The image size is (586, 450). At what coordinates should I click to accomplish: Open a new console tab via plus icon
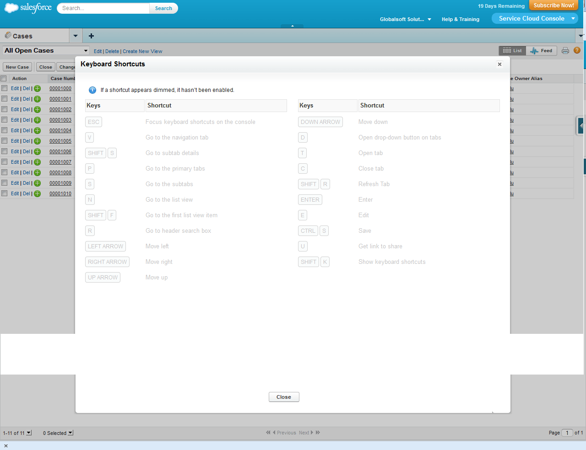click(91, 36)
